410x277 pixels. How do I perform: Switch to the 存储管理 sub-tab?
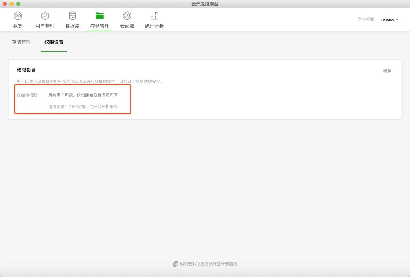click(21, 42)
